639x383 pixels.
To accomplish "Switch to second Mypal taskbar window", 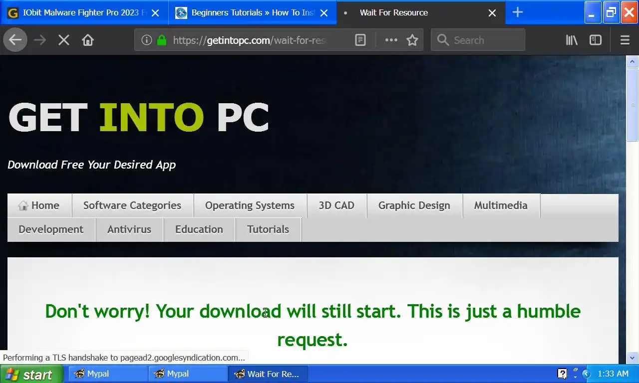I will pyautogui.click(x=188, y=374).
